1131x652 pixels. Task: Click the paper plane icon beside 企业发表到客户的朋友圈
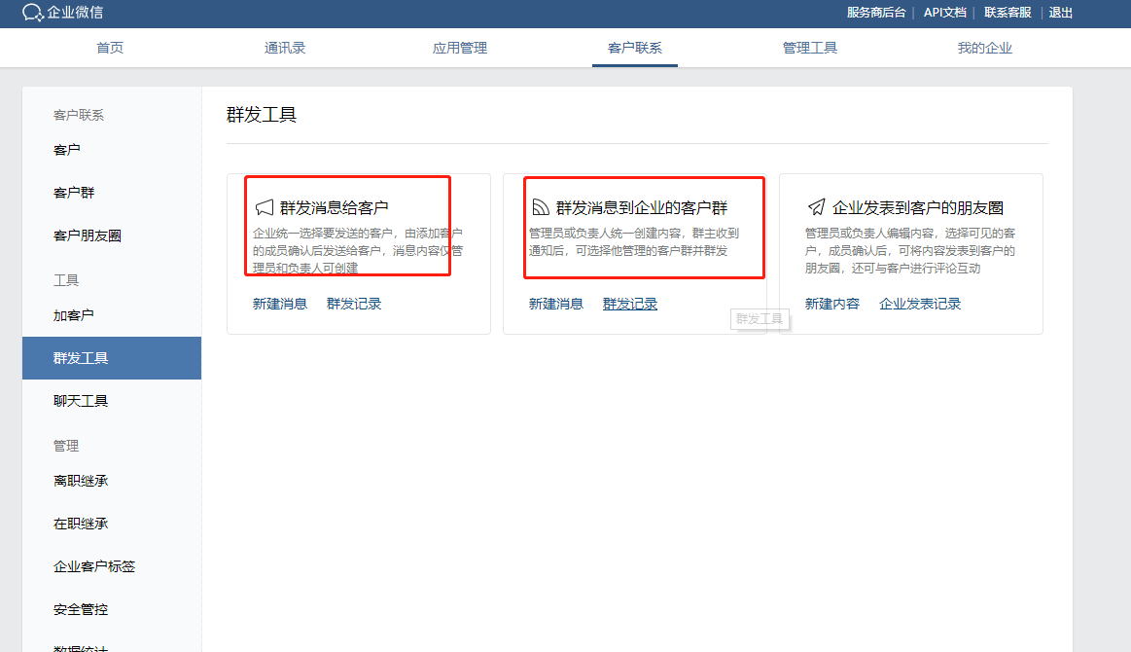[x=817, y=207]
